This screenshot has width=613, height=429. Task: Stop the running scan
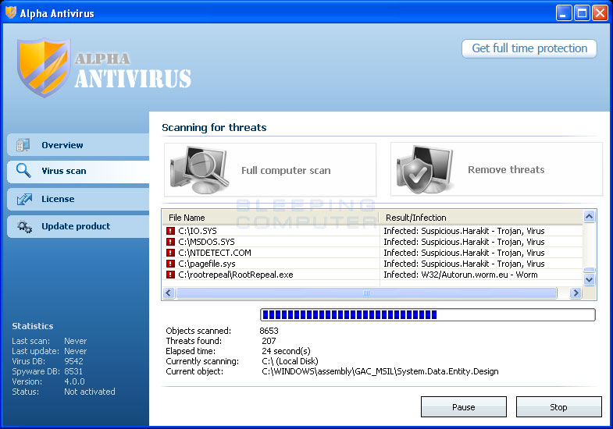tap(558, 407)
